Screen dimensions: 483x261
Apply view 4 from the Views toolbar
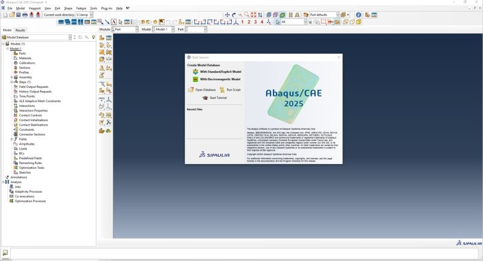[x=262, y=22]
